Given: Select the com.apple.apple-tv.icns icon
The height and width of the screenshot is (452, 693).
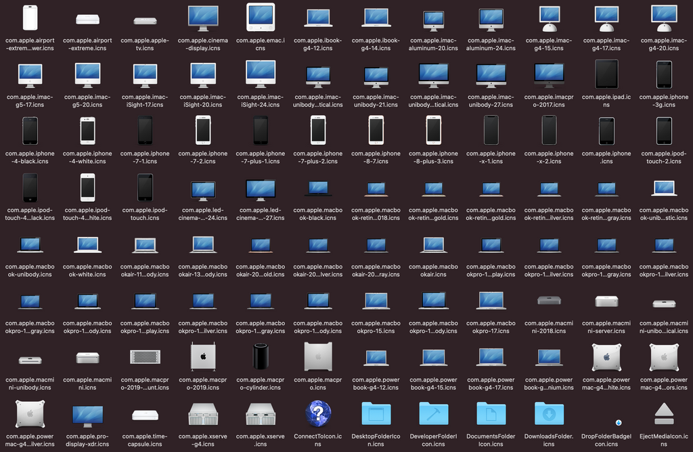Looking at the screenshot, I should click(145, 21).
